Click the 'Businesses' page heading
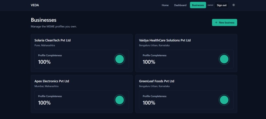Screen dimensions: 266x119 tap(44, 20)
